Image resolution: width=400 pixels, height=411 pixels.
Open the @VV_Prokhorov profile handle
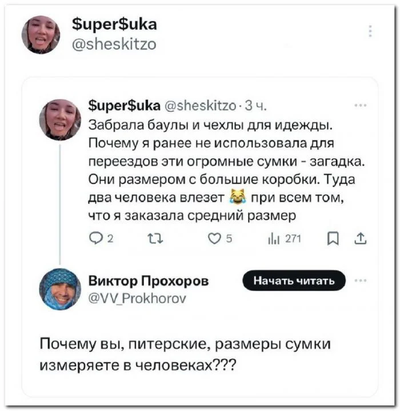coord(136,297)
